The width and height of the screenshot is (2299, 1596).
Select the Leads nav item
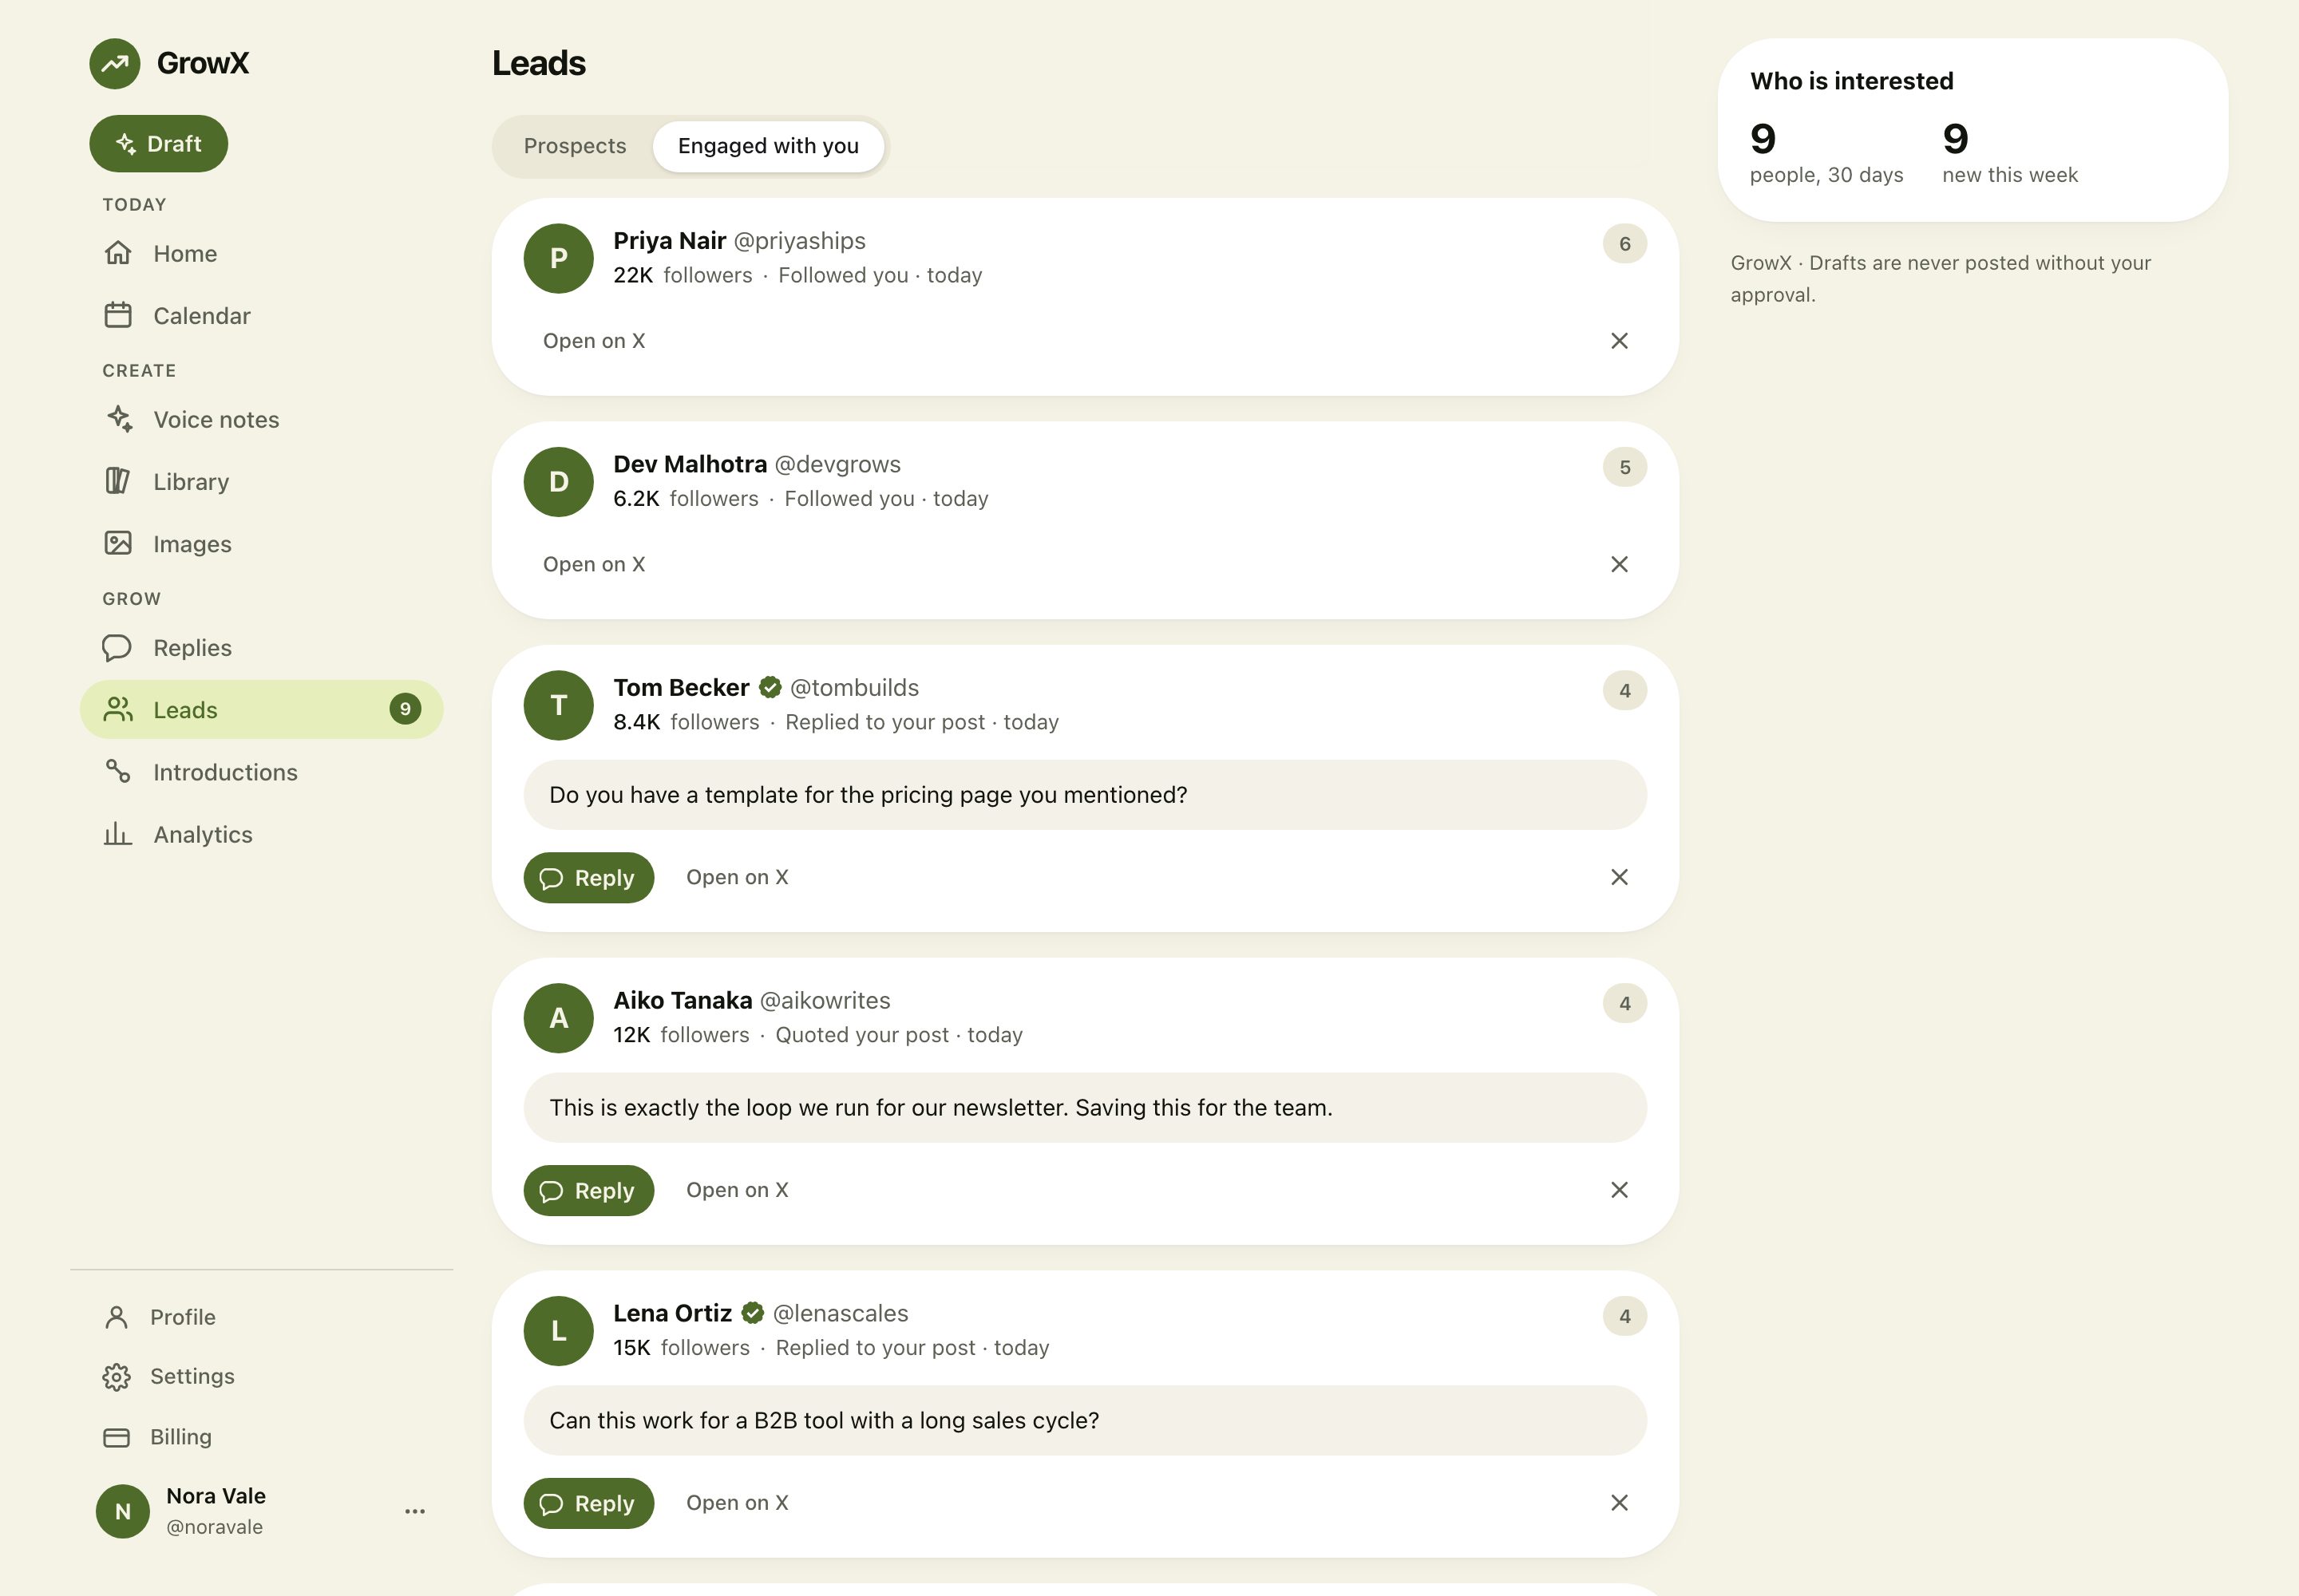coord(261,710)
